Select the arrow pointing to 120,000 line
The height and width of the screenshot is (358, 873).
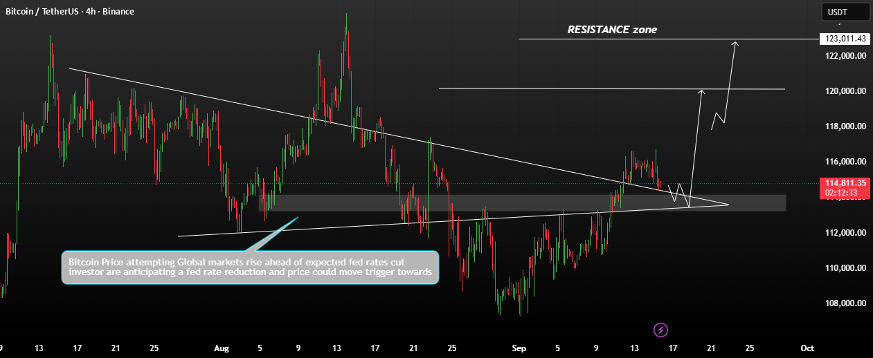tap(696, 148)
